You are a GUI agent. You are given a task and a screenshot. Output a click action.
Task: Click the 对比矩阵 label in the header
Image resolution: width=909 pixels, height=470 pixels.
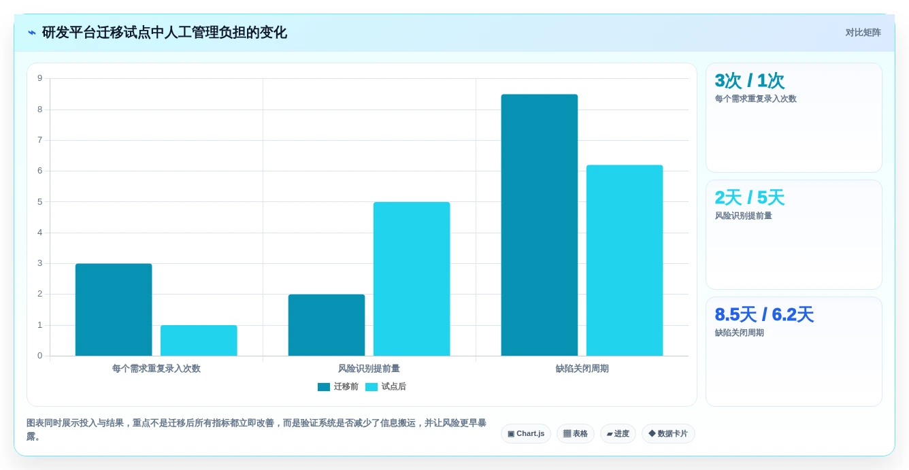(863, 33)
